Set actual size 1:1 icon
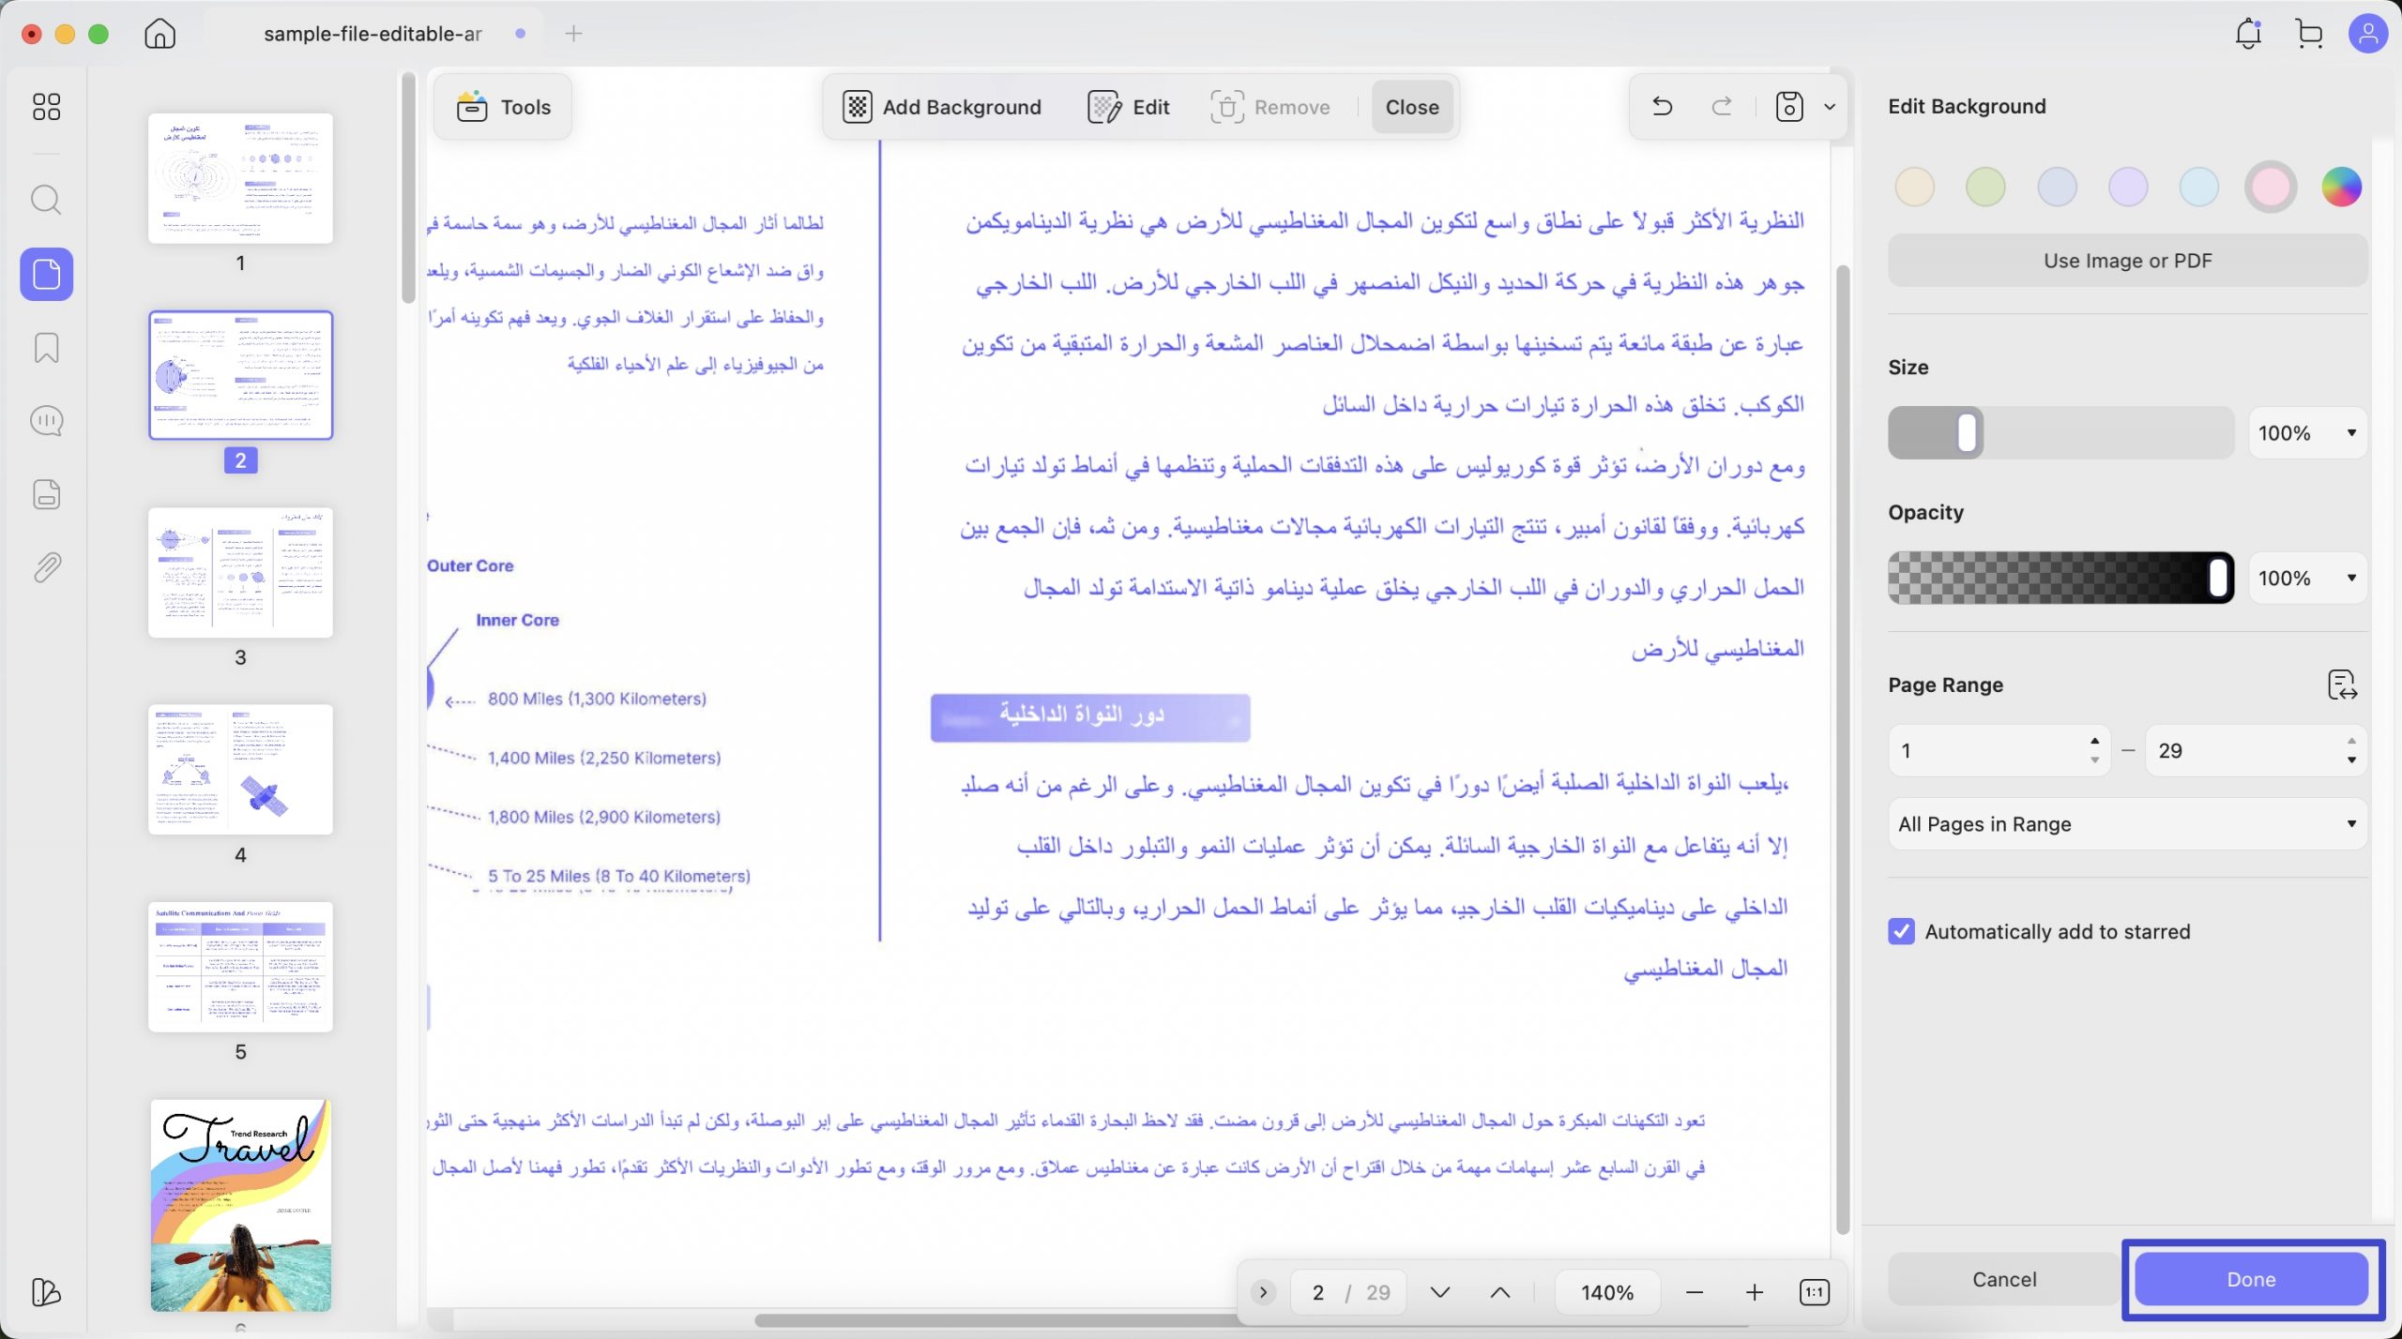This screenshot has width=2402, height=1339. tap(1814, 1292)
